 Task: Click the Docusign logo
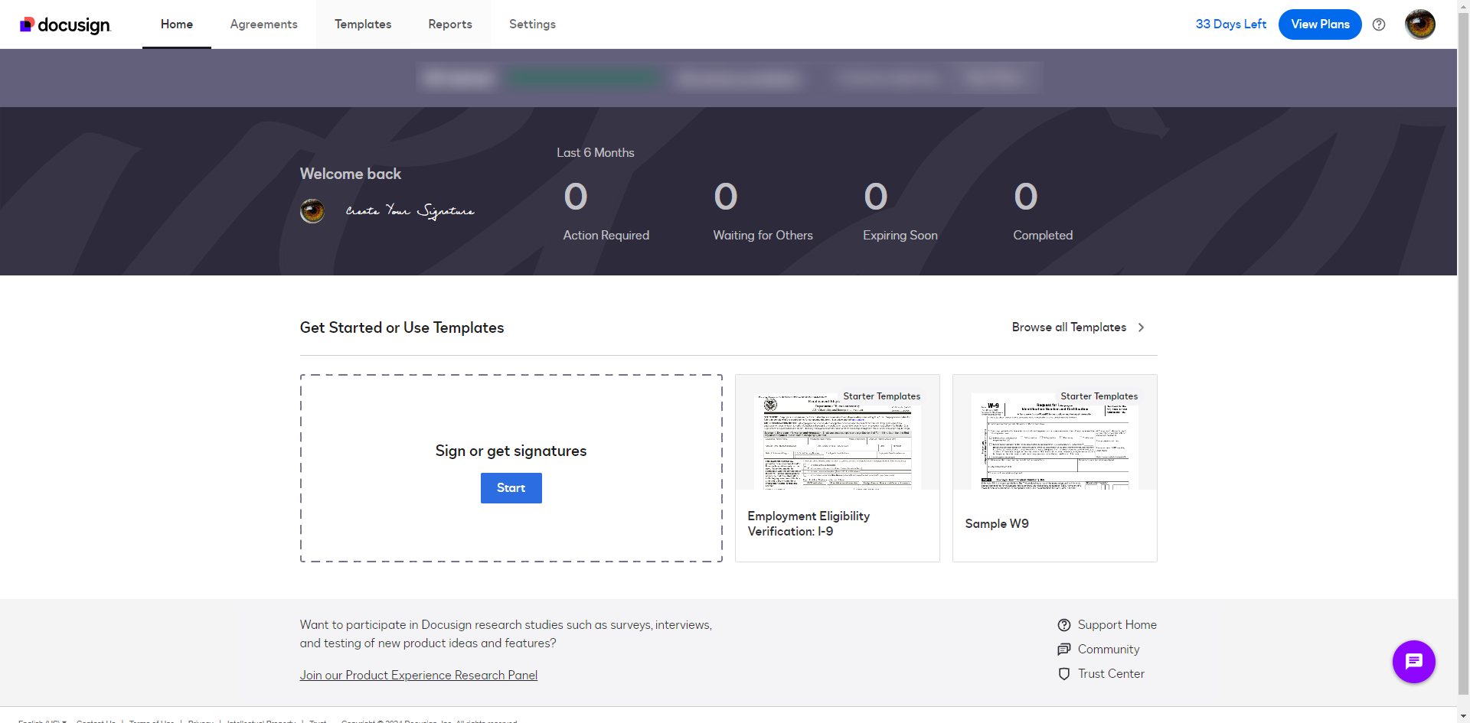64,24
